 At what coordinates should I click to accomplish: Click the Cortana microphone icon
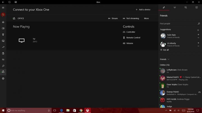click(49, 110)
